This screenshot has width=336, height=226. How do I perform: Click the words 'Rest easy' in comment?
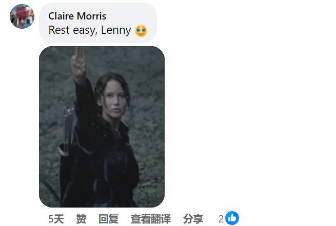(72, 30)
